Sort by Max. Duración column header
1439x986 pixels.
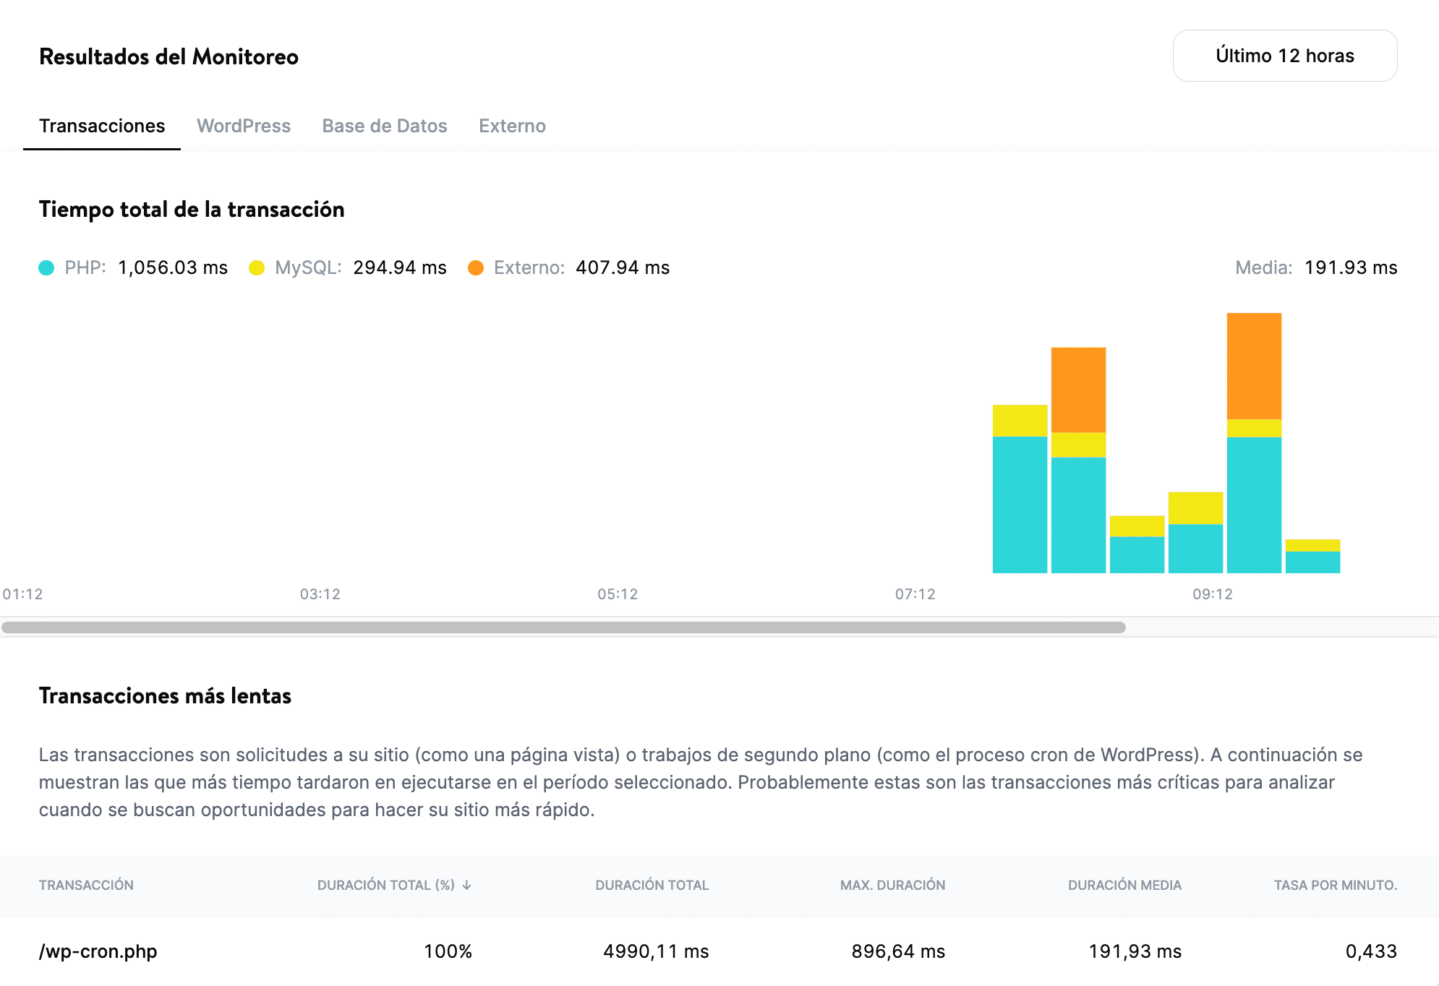click(892, 886)
